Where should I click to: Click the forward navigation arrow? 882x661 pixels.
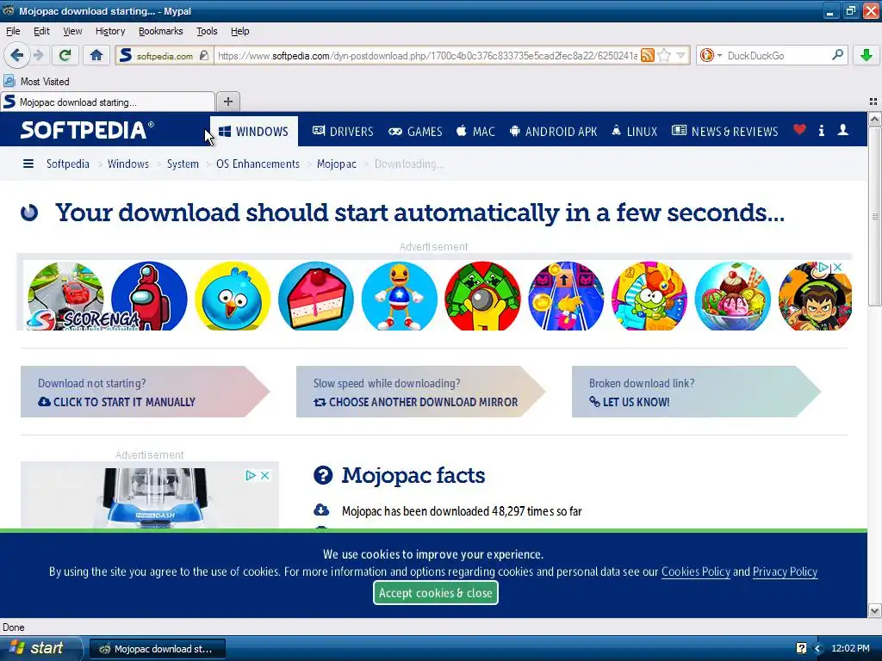pos(38,55)
